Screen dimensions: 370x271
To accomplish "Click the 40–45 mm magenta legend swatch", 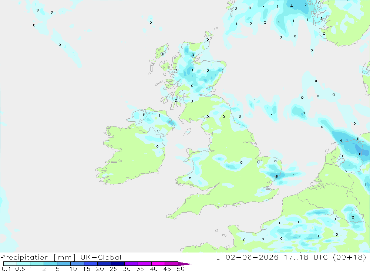I will (x=158, y=264).
